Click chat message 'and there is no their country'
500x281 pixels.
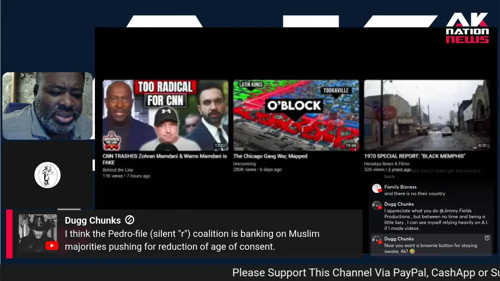(415, 194)
